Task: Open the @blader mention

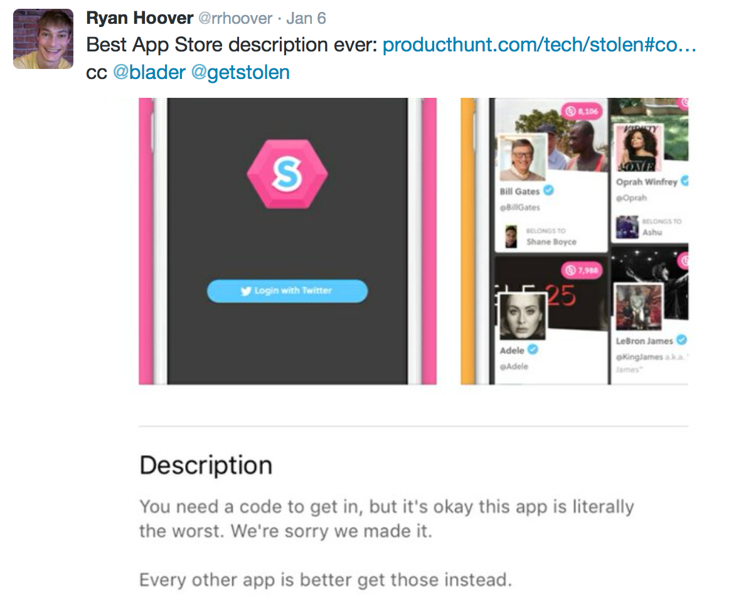Action: 149,73
